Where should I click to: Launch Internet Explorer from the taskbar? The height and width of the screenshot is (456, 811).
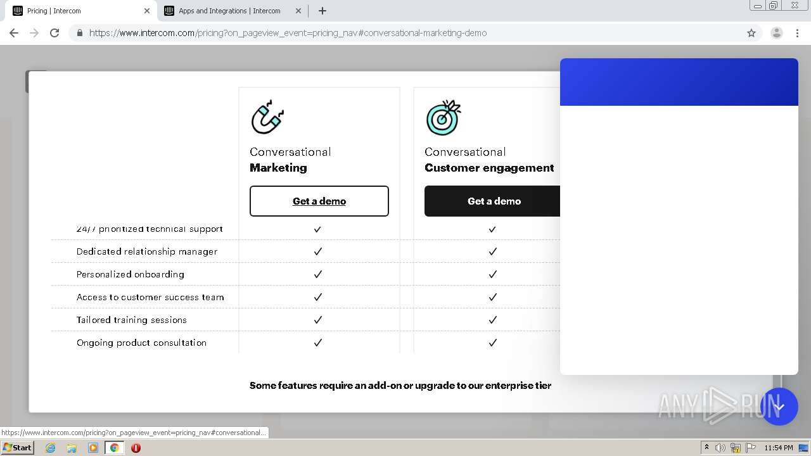[51, 448]
